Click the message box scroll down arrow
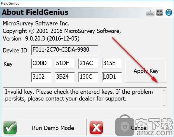This screenshot has height=137, width=174. click(164, 106)
